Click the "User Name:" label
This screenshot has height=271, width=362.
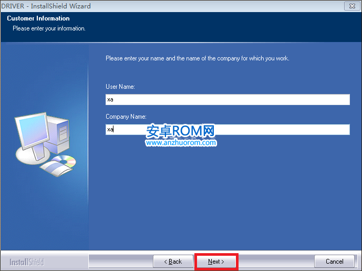[x=120, y=87]
